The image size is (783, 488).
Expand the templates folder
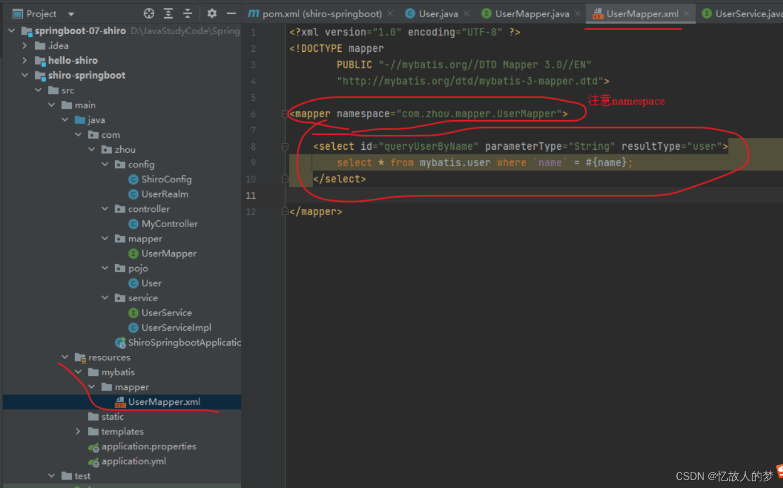pos(78,432)
